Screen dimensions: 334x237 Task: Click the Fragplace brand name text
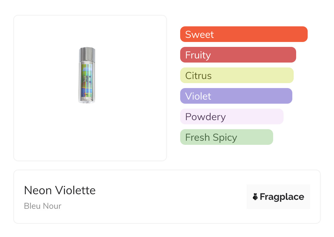(x=282, y=197)
